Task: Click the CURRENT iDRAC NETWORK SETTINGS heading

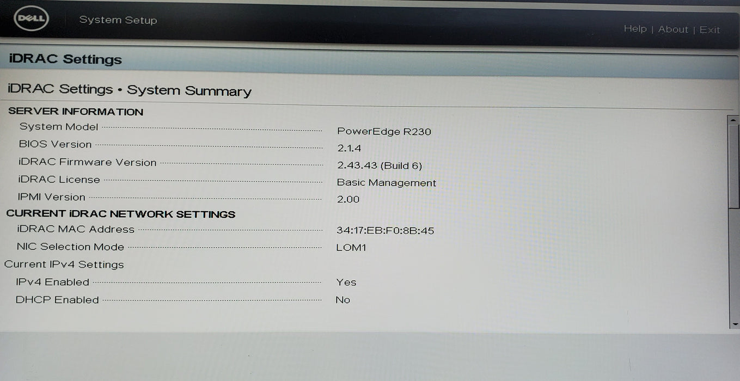Action: tap(121, 214)
